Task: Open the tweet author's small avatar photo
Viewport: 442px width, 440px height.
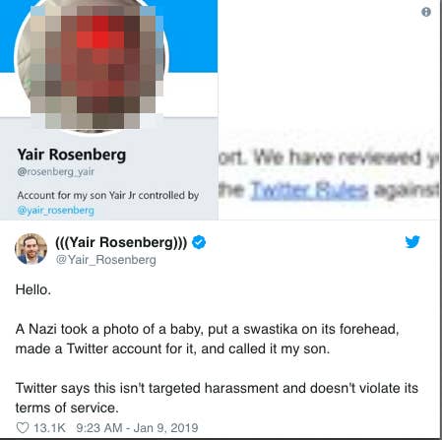Action: (x=31, y=249)
